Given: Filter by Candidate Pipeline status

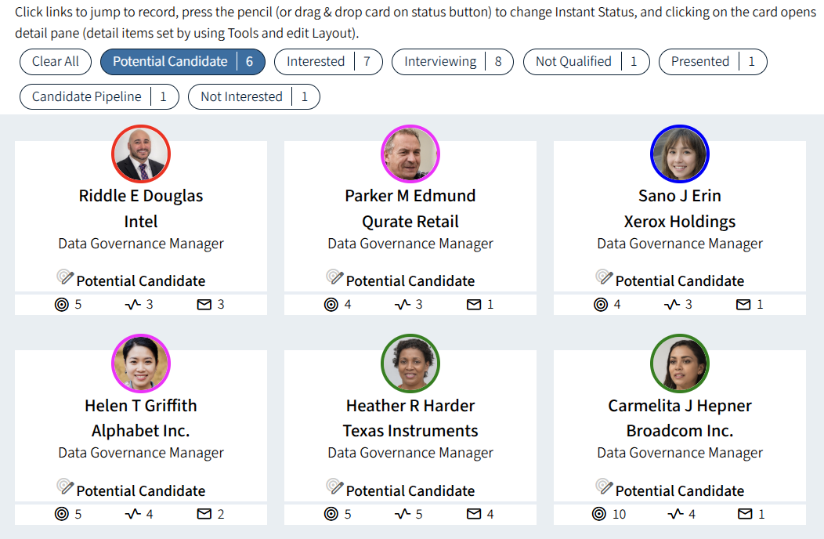Looking at the screenshot, I should pyautogui.click(x=99, y=97).
